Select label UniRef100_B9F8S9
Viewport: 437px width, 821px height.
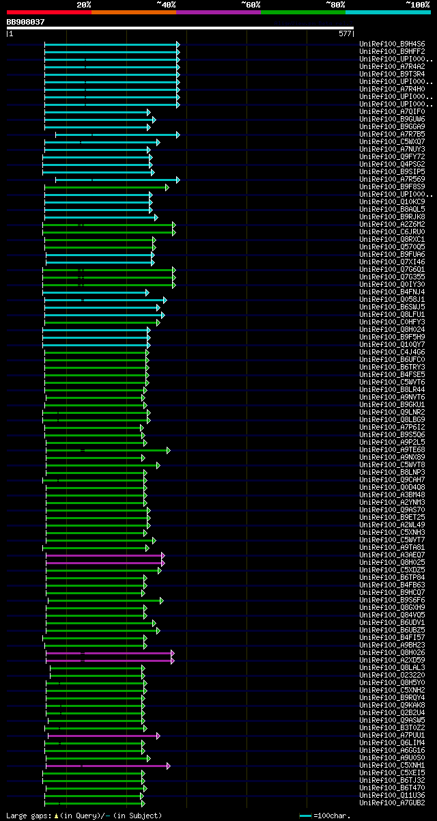[392, 186]
